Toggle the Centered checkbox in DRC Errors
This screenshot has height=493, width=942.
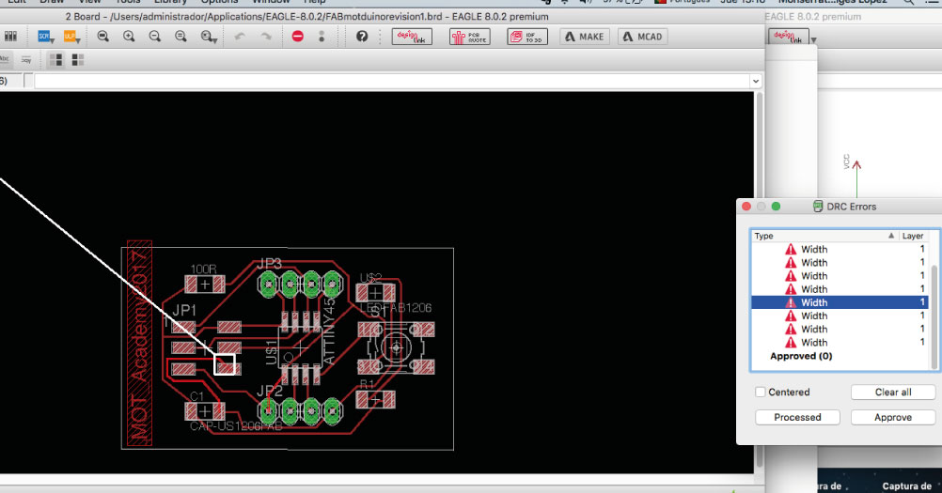(760, 392)
